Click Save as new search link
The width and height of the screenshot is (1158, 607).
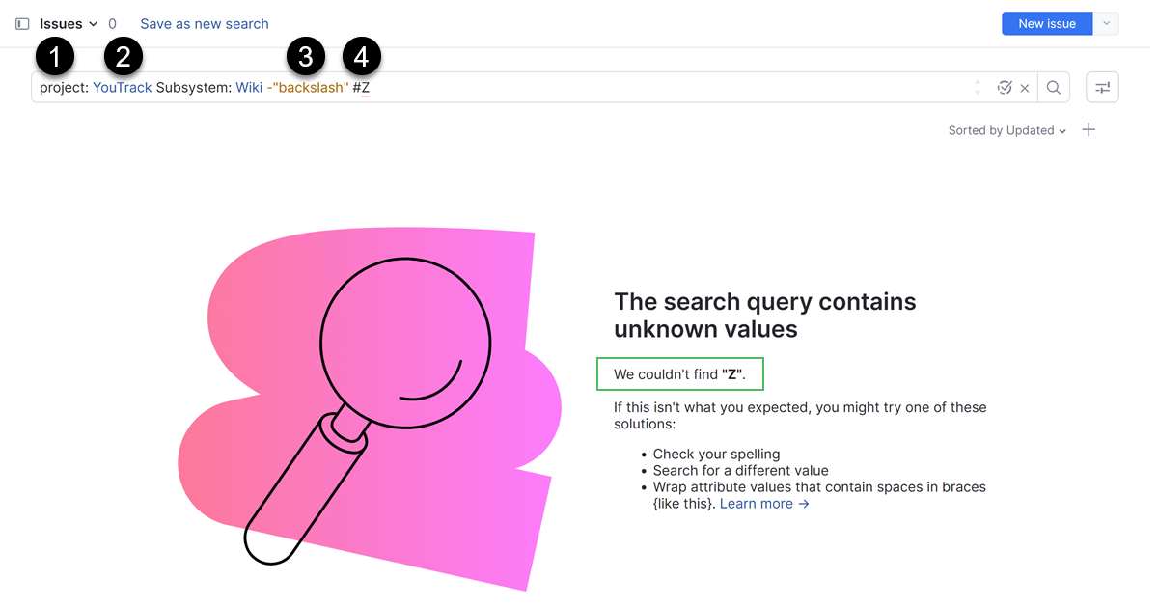click(205, 24)
